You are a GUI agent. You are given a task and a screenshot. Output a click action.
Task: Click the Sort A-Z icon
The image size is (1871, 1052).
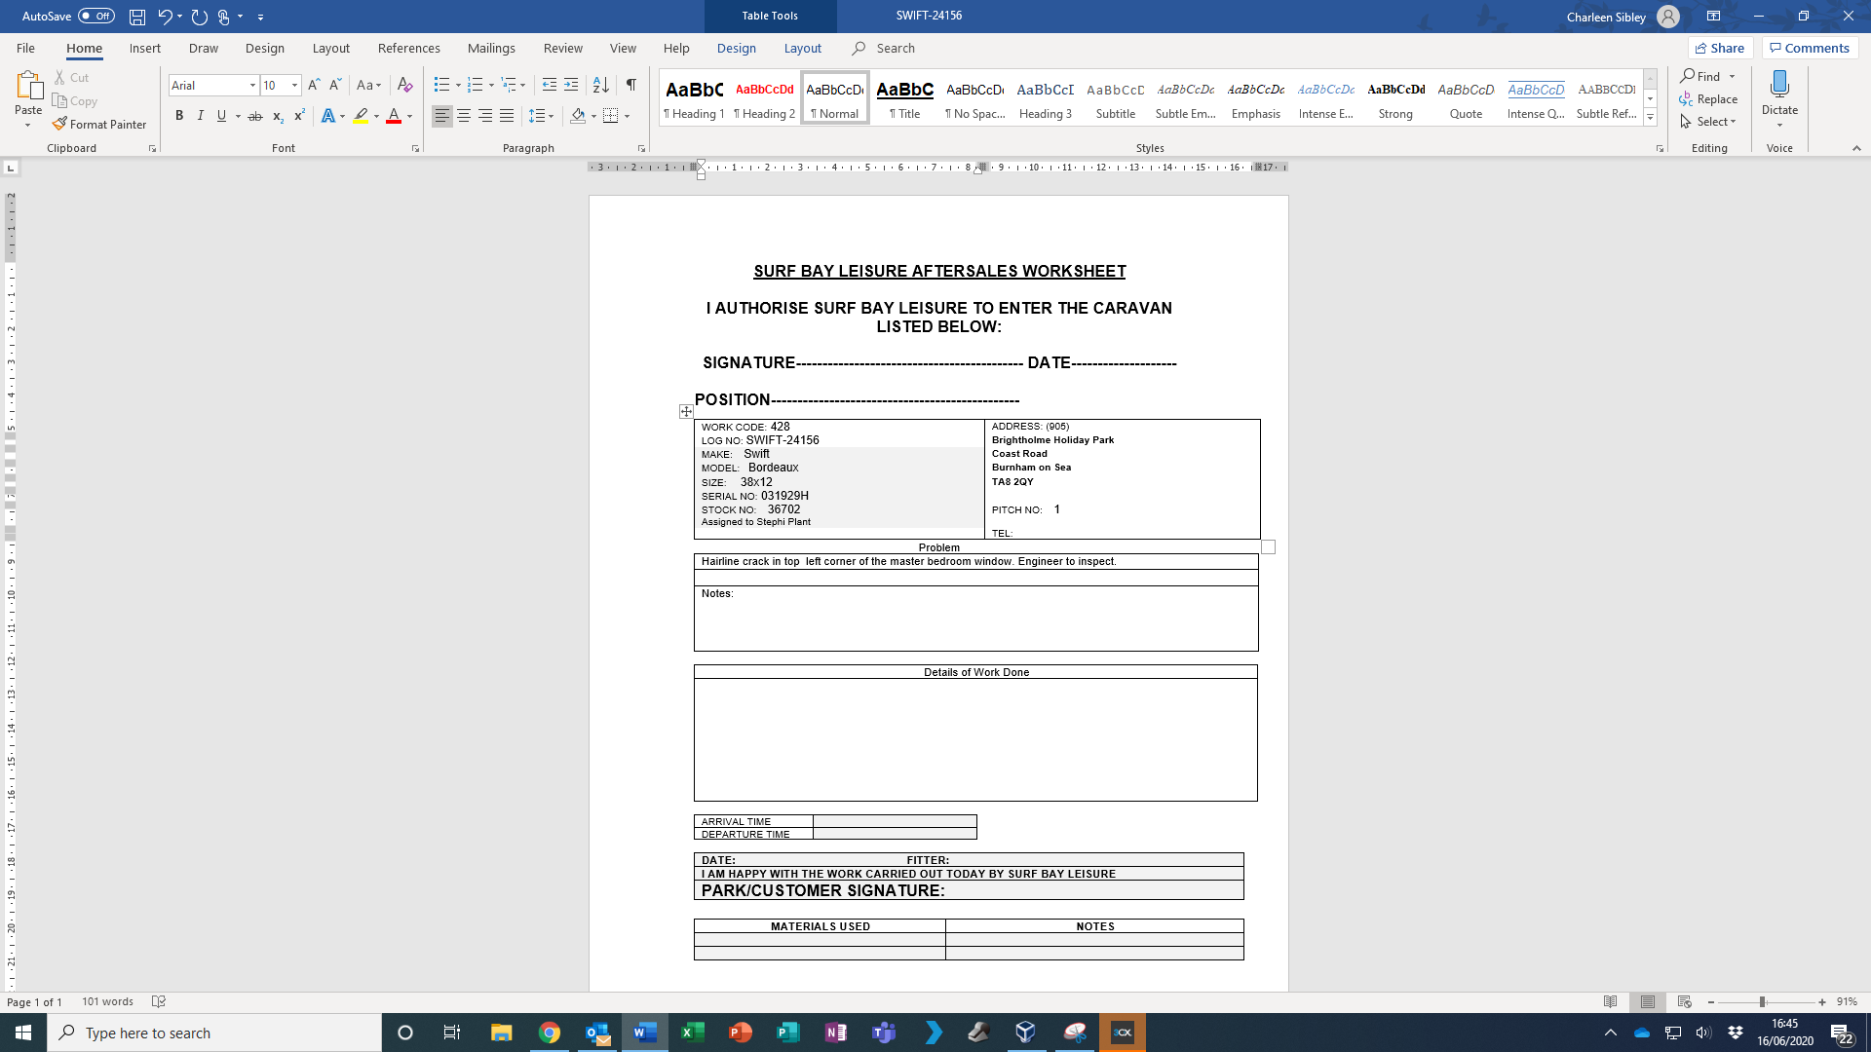601,86
